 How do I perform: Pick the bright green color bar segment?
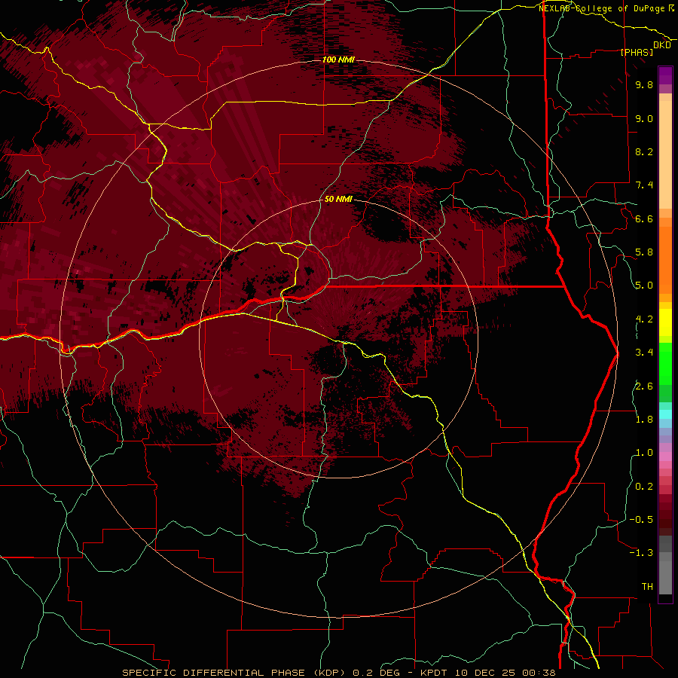click(665, 363)
